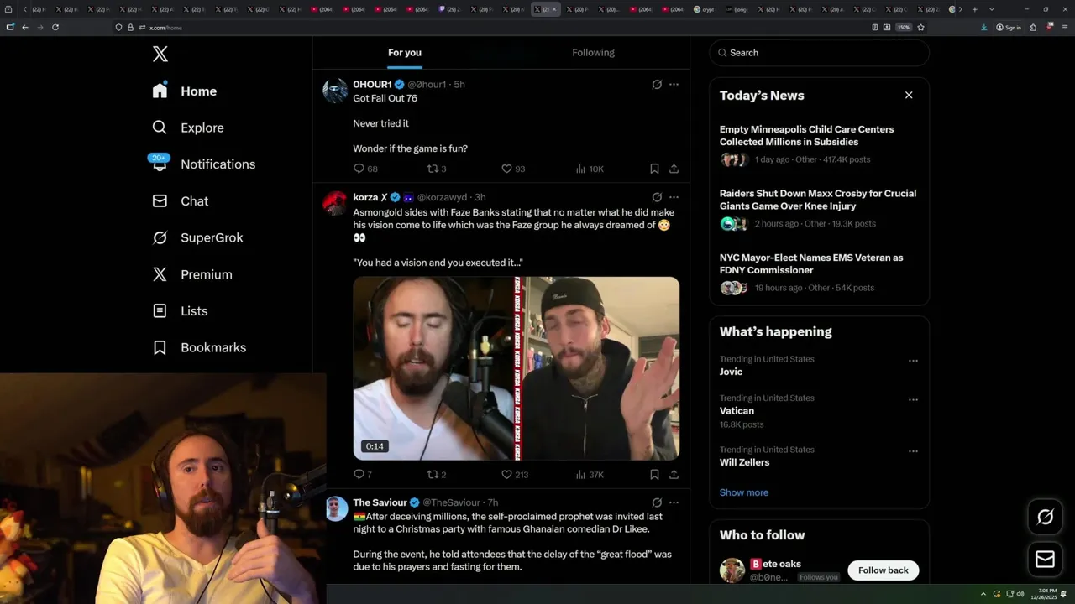Image resolution: width=1075 pixels, height=604 pixels.
Task: Open the floating Grok button
Action: coord(1045,518)
